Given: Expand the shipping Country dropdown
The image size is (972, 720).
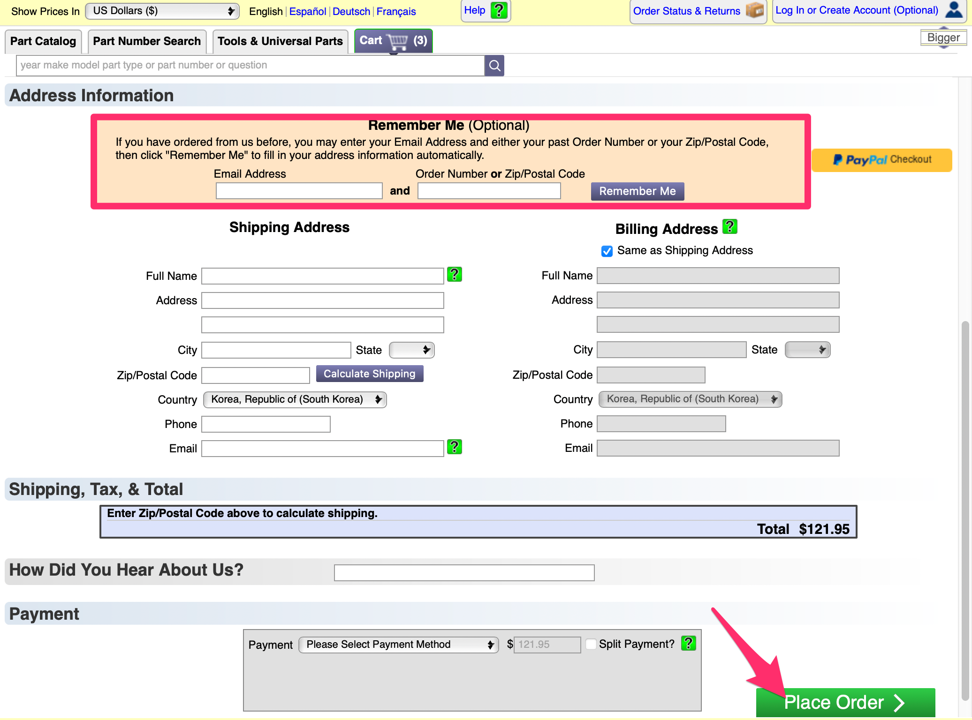Looking at the screenshot, I should (295, 400).
